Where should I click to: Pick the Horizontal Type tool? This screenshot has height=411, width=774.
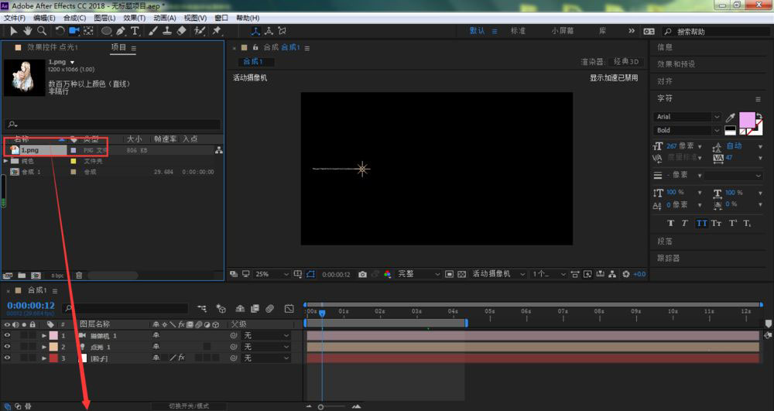point(134,31)
